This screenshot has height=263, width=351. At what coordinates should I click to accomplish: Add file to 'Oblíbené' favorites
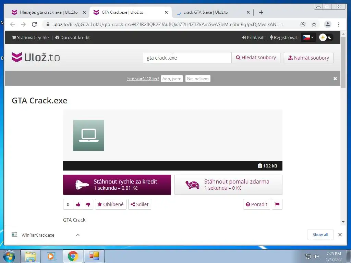111,204
